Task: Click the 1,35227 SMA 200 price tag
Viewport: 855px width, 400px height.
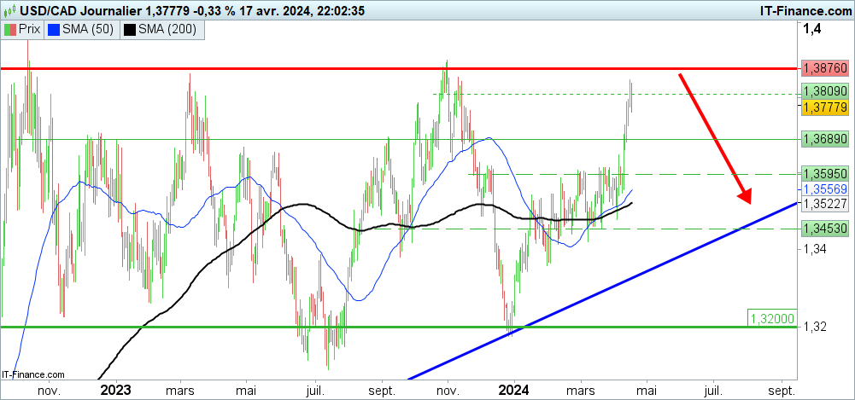Action: point(824,203)
